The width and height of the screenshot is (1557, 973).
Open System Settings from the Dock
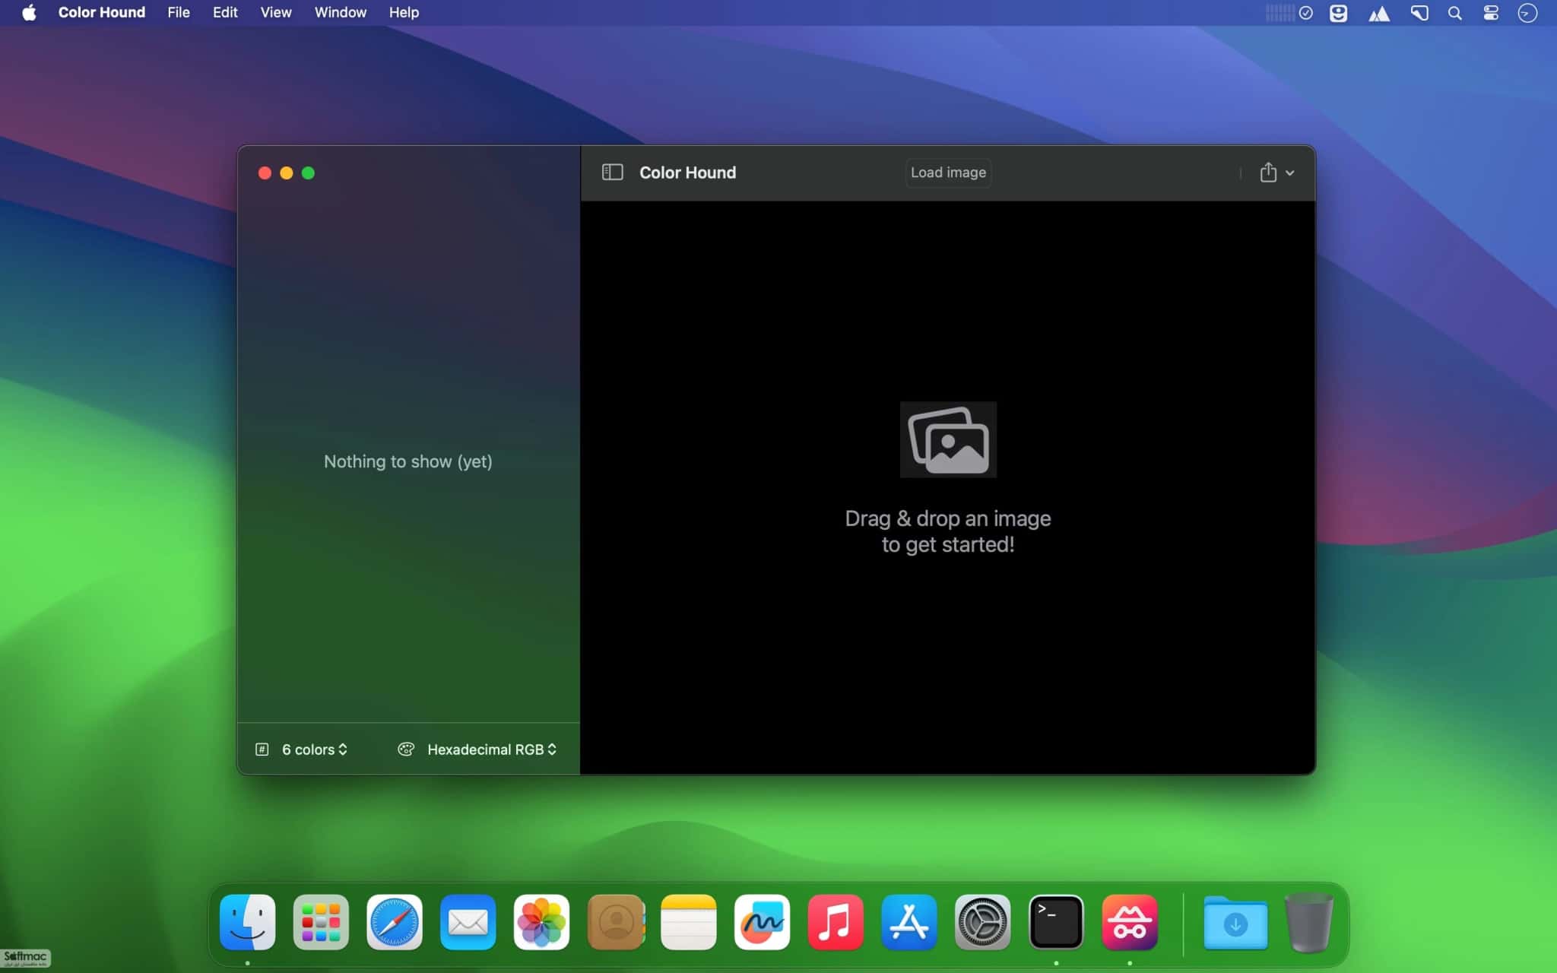click(982, 922)
